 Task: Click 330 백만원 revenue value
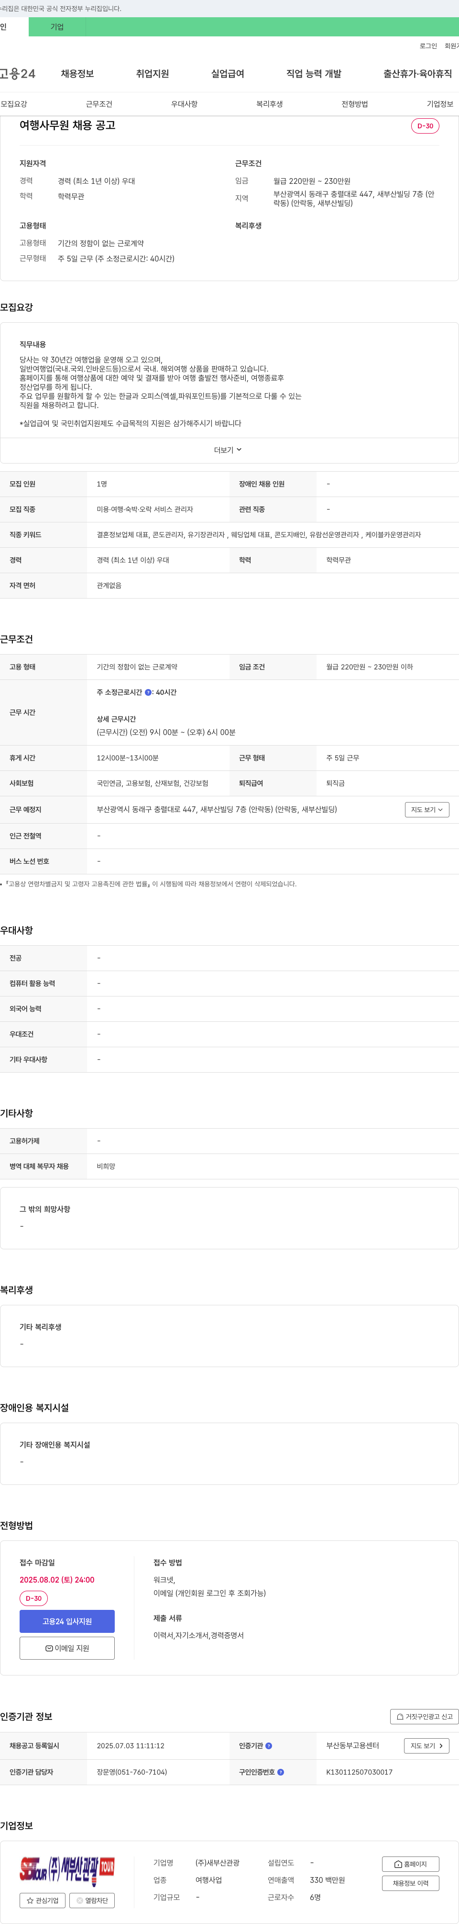(x=327, y=1880)
